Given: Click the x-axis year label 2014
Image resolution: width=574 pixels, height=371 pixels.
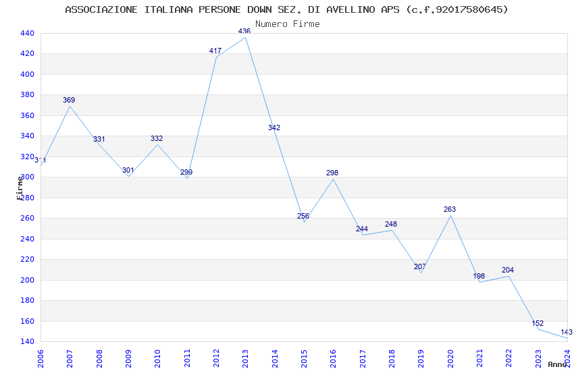Looking at the screenshot, I should [x=275, y=358].
